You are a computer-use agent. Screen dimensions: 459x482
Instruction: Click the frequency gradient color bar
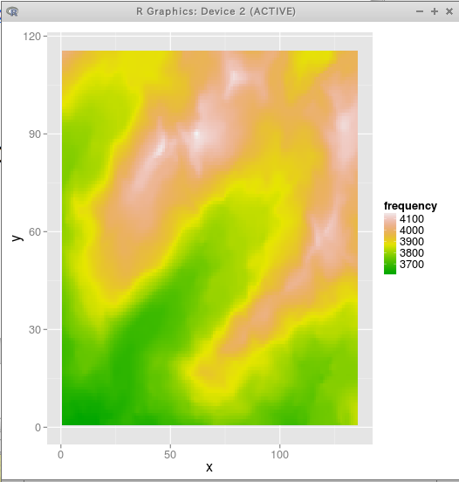[x=390, y=244]
